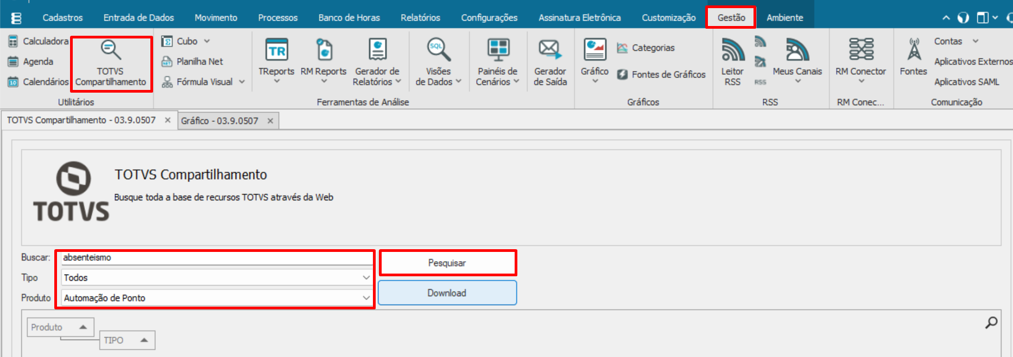
Task: Expand the RM Conector dropdown arrow
Action: coord(862,81)
